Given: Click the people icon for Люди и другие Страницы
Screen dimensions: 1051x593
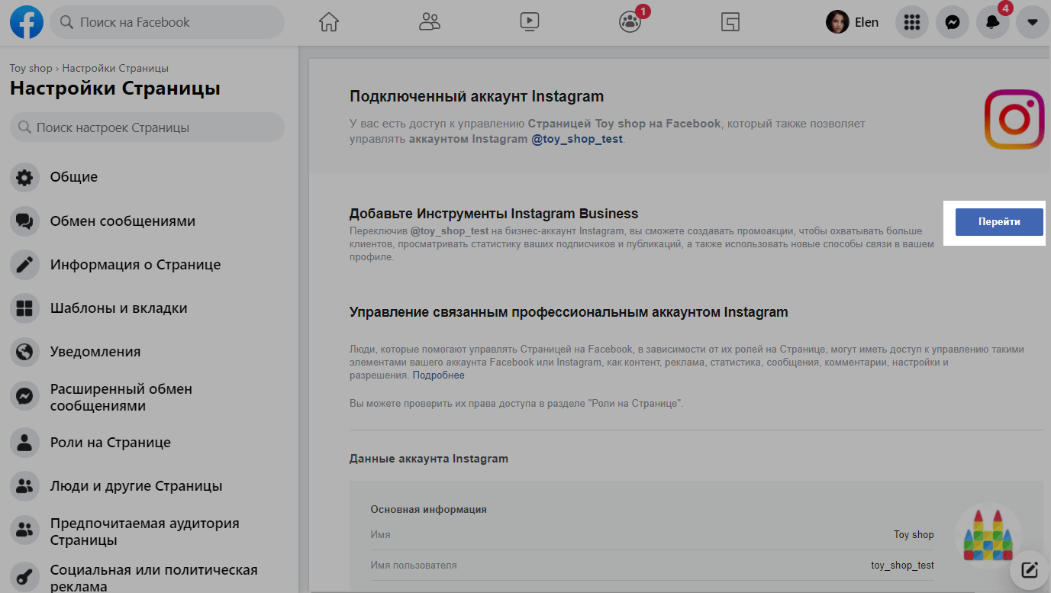Looking at the screenshot, I should click(24, 486).
